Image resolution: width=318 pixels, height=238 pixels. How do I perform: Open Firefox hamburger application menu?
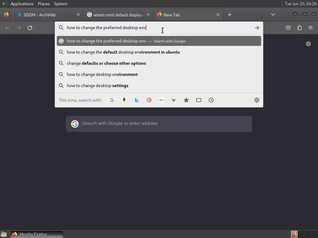(311, 28)
